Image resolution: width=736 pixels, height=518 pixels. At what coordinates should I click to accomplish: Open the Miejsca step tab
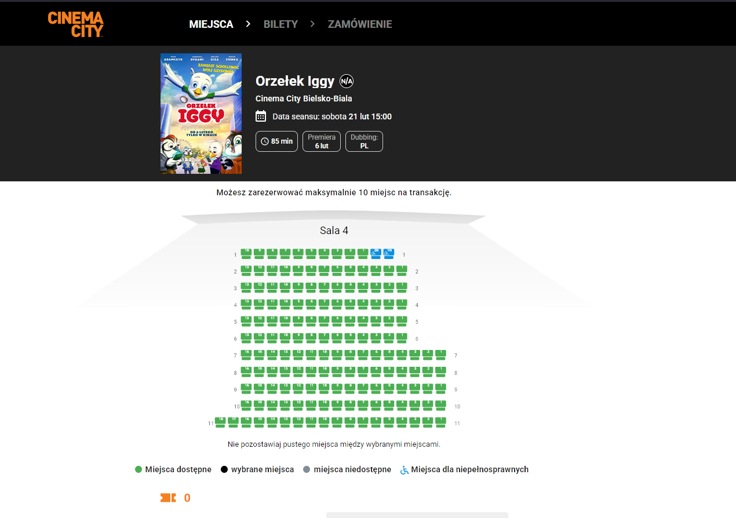click(211, 24)
